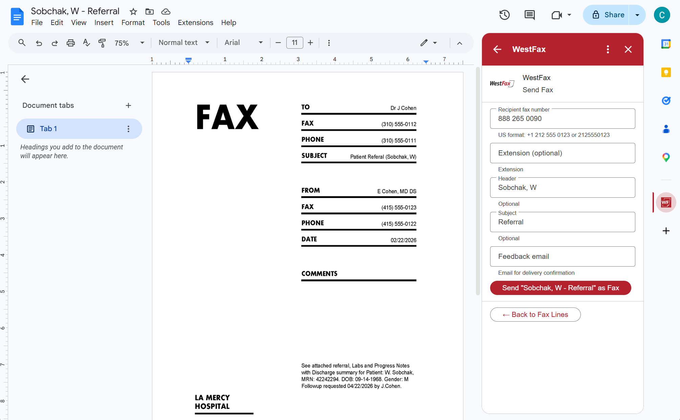Focus the Extension (optional) field
This screenshot has width=680, height=420.
pos(563,153)
